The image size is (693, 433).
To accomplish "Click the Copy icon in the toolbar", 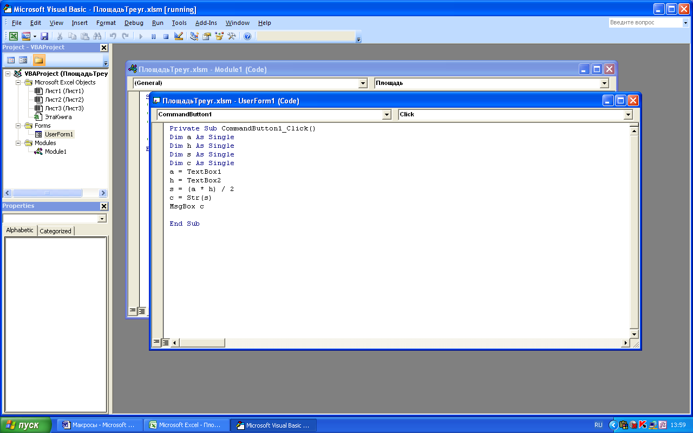I will click(73, 36).
